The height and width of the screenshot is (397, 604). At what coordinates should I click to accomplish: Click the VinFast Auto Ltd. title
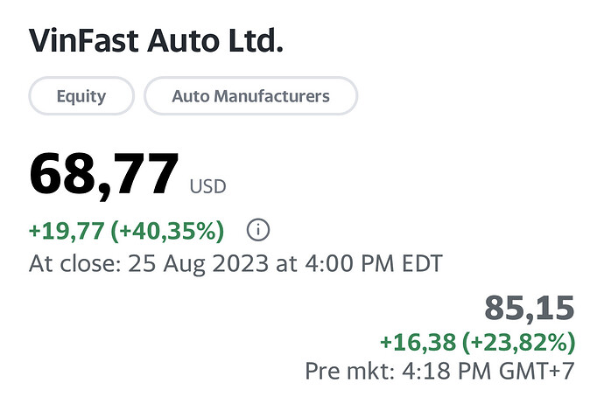pos(157,41)
